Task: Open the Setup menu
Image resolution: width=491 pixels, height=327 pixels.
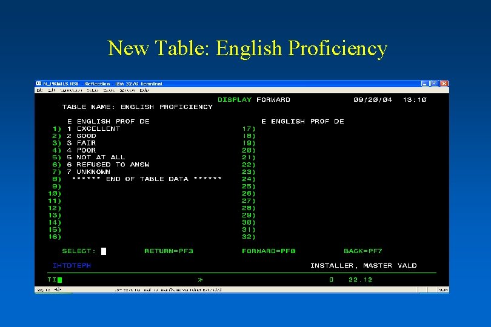Action: coord(93,90)
